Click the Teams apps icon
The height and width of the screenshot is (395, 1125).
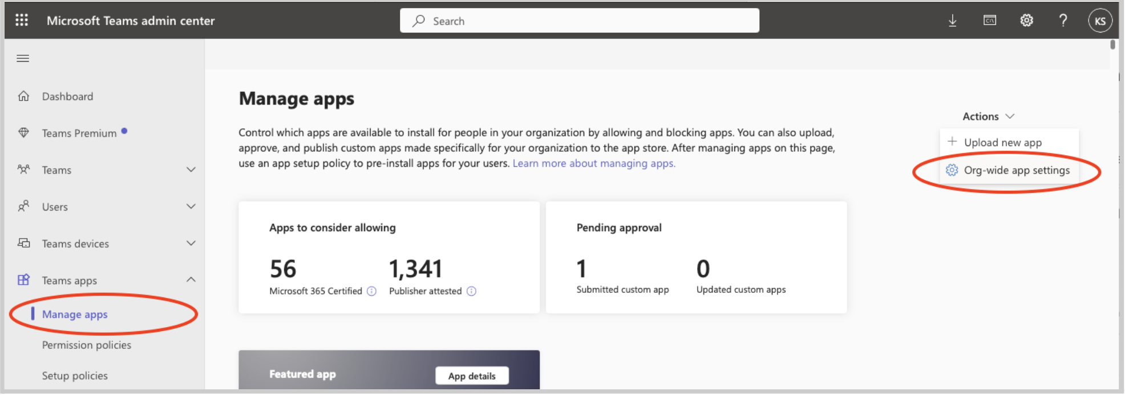point(23,280)
